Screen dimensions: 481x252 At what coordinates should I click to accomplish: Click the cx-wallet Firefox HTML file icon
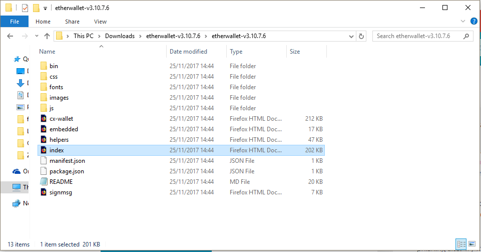44,118
